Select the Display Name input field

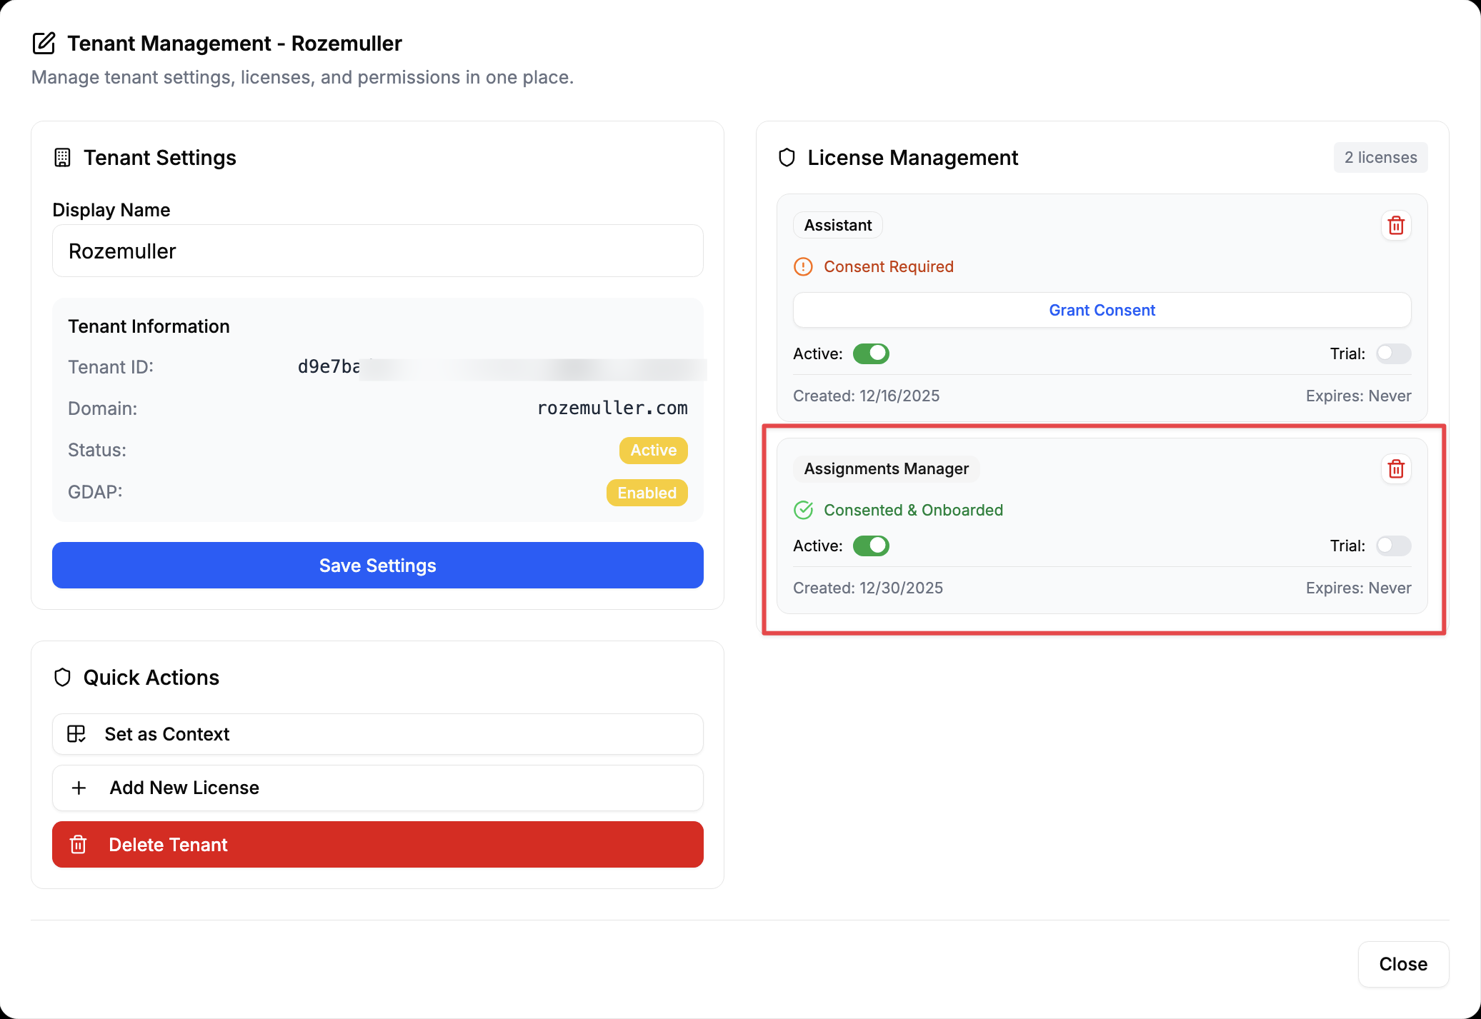[x=377, y=251]
